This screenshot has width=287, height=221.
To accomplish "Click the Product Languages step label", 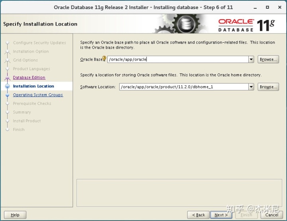I will point(31,69).
